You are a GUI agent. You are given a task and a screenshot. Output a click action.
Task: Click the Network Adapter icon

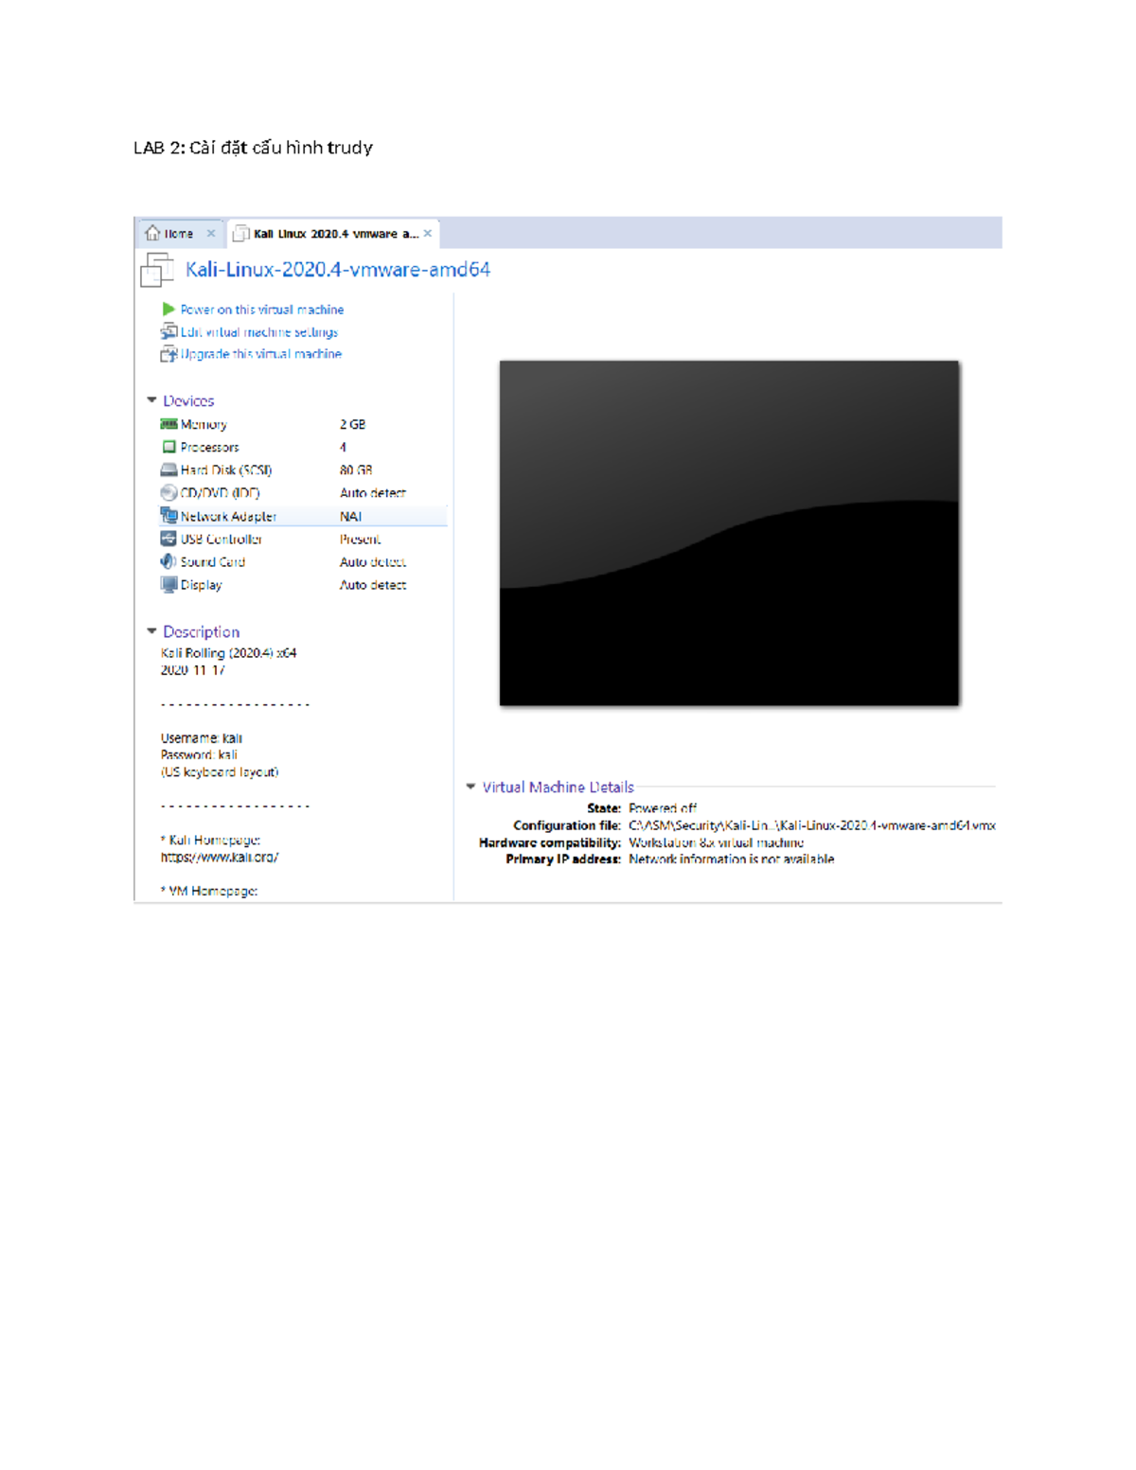pos(169,516)
